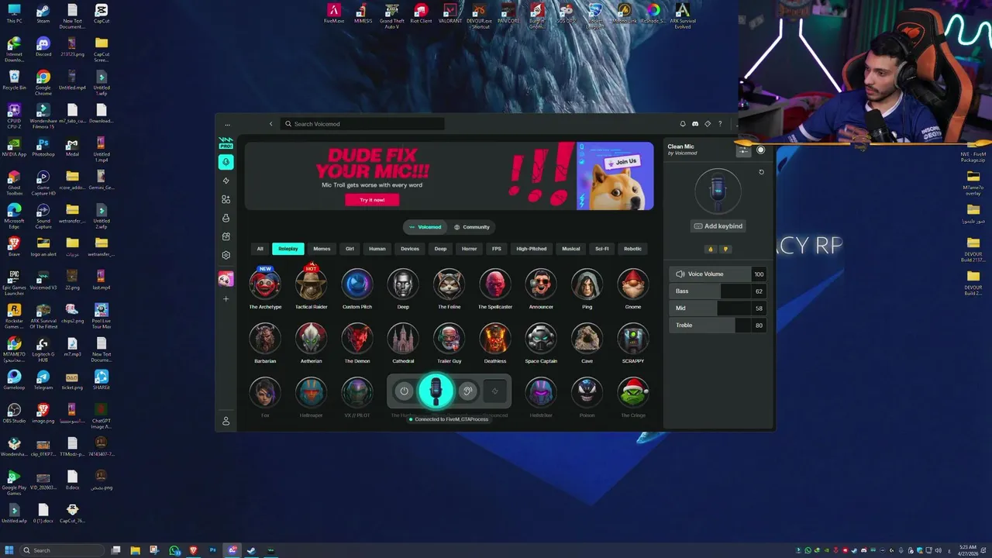
Task: Click the pink character app sidebar icon
Action: 226,278
